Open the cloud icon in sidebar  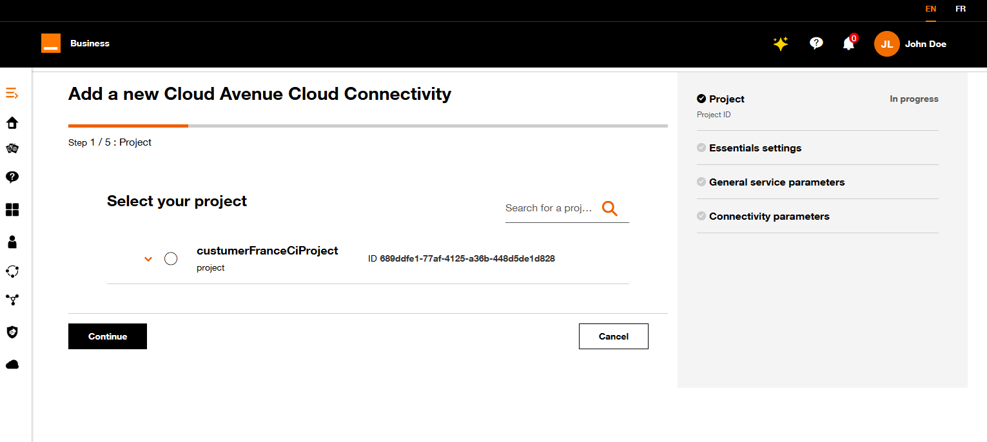tap(12, 365)
